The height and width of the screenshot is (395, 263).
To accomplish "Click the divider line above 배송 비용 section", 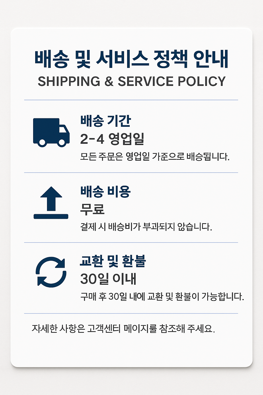I will point(131,173).
